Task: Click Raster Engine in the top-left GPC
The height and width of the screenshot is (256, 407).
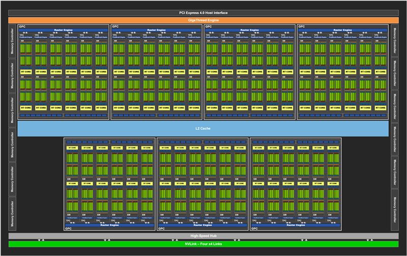Action: 63,31
